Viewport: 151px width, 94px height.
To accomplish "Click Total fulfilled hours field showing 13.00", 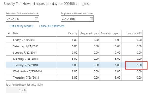I will click(16, 90).
